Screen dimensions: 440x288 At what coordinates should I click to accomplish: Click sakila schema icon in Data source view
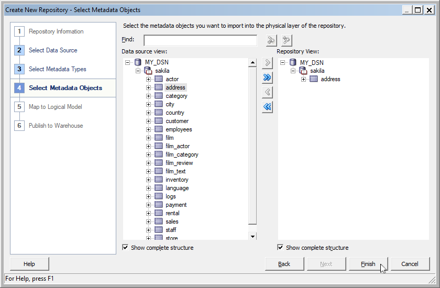(148, 71)
